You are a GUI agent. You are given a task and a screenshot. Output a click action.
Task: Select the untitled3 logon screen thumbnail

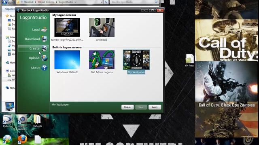(x=102, y=27)
